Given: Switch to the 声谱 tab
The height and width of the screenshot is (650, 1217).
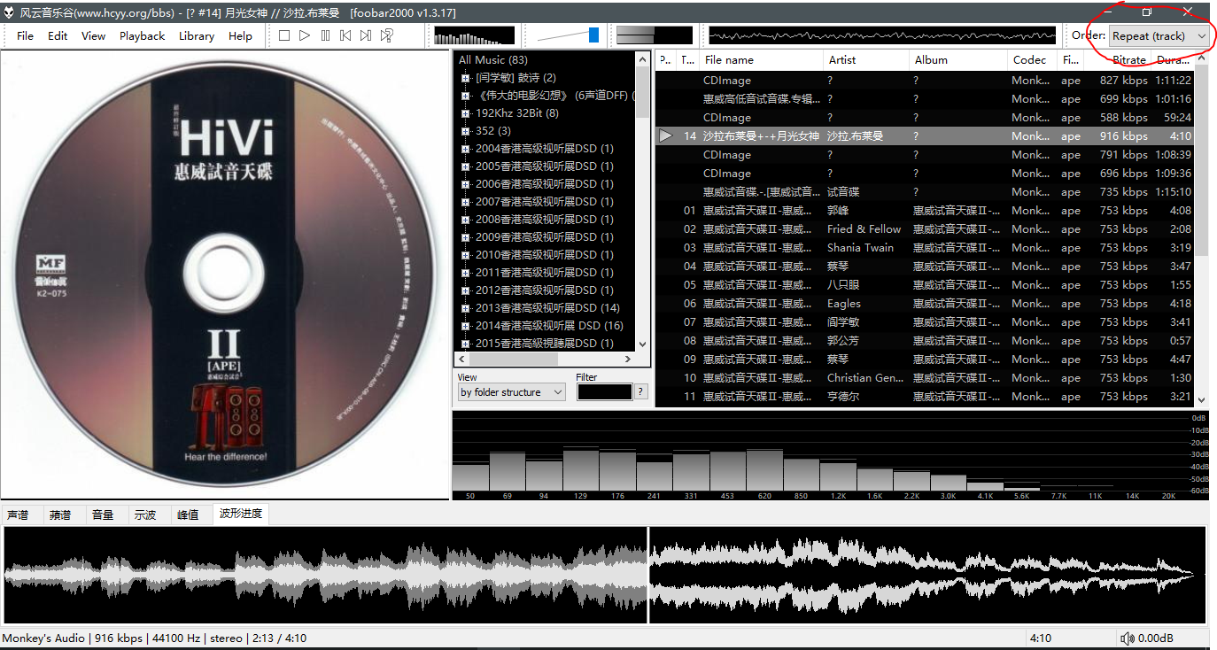Looking at the screenshot, I should (x=18, y=515).
